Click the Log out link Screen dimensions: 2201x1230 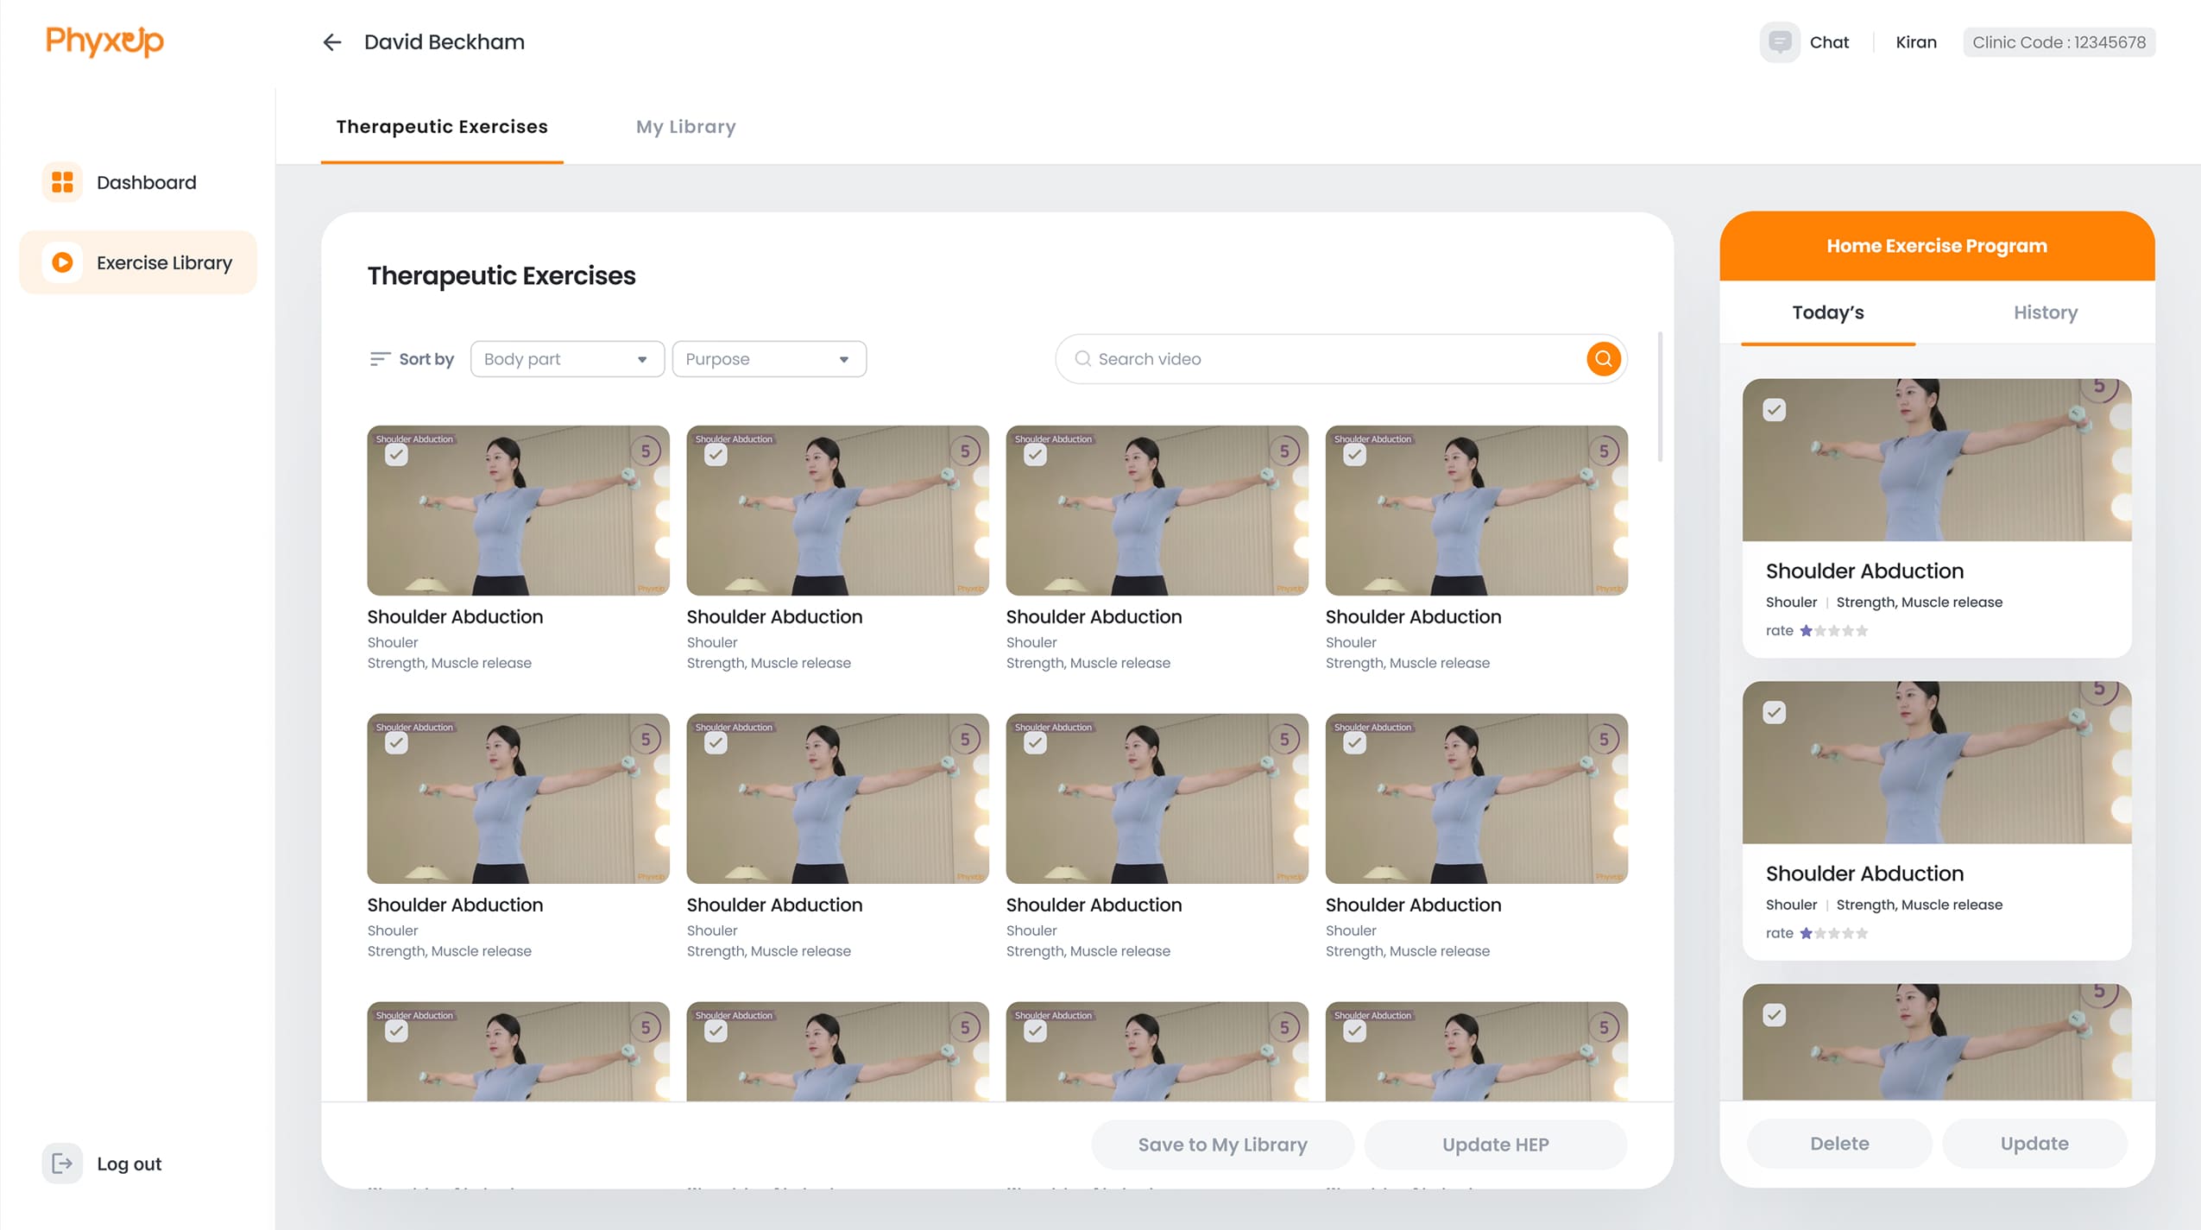129,1164
